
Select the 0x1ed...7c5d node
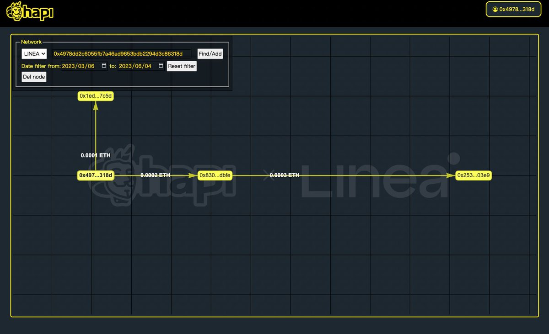(x=96, y=96)
